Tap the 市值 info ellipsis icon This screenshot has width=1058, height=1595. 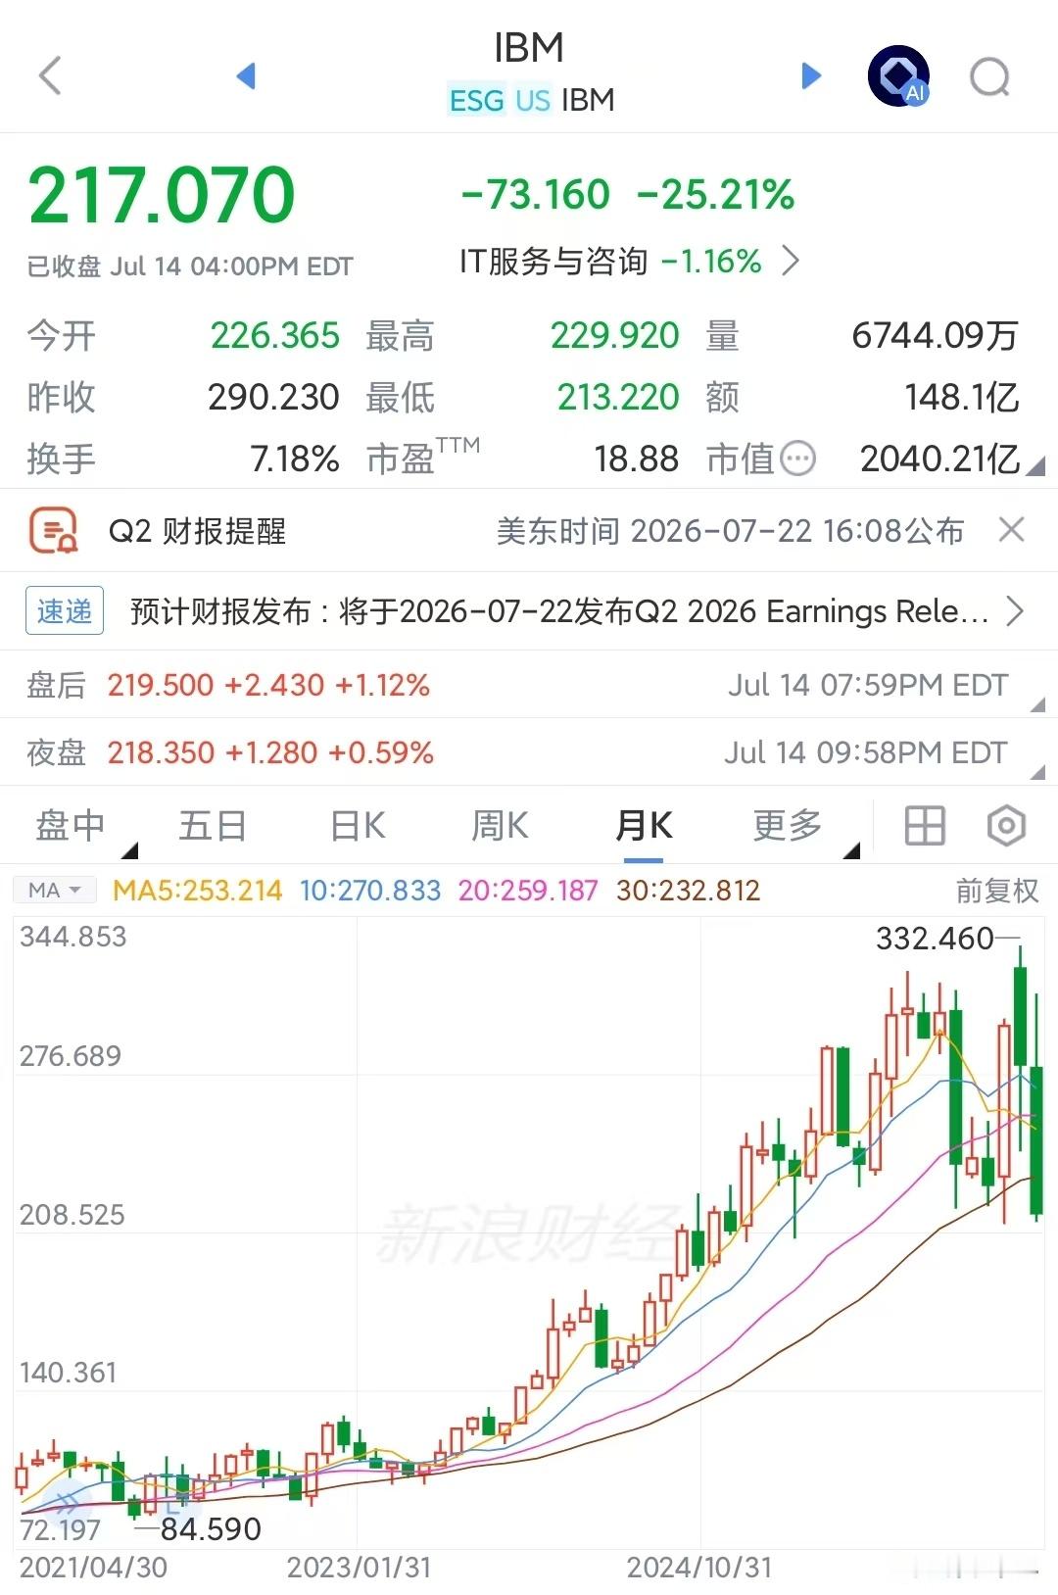click(x=797, y=458)
